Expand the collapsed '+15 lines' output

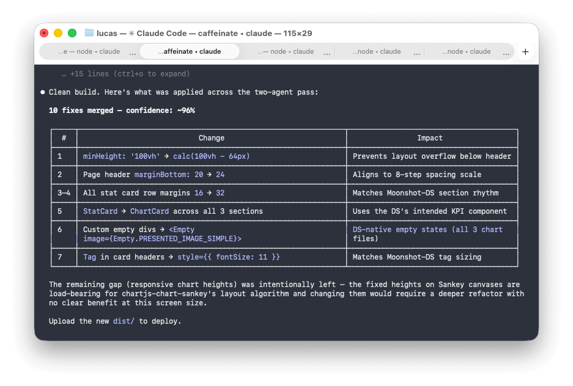click(x=125, y=74)
